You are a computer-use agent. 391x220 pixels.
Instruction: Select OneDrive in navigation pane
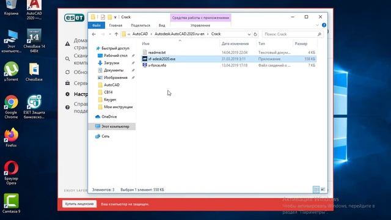(109, 117)
